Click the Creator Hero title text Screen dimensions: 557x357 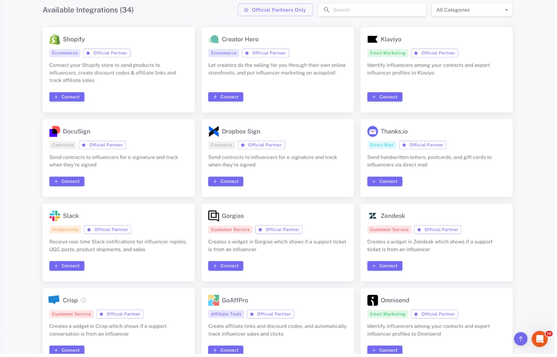click(240, 39)
